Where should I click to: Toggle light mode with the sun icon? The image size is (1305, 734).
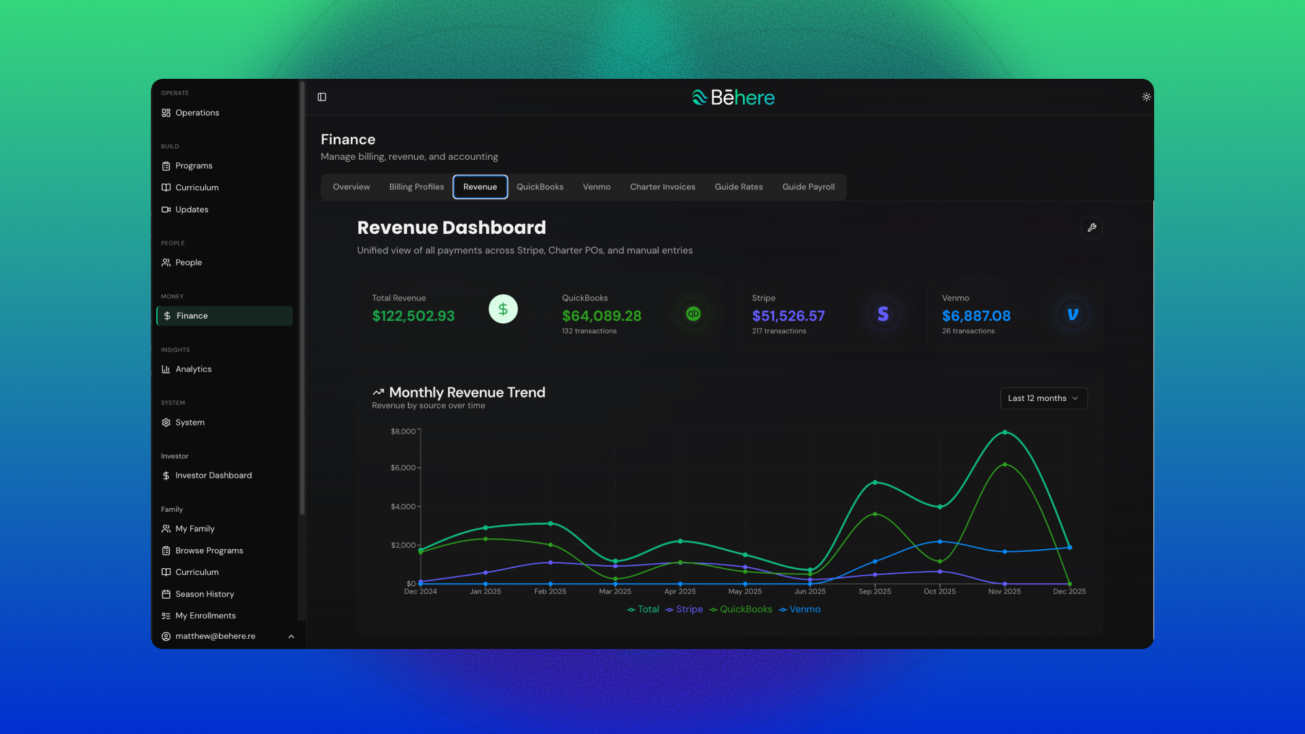click(1146, 97)
